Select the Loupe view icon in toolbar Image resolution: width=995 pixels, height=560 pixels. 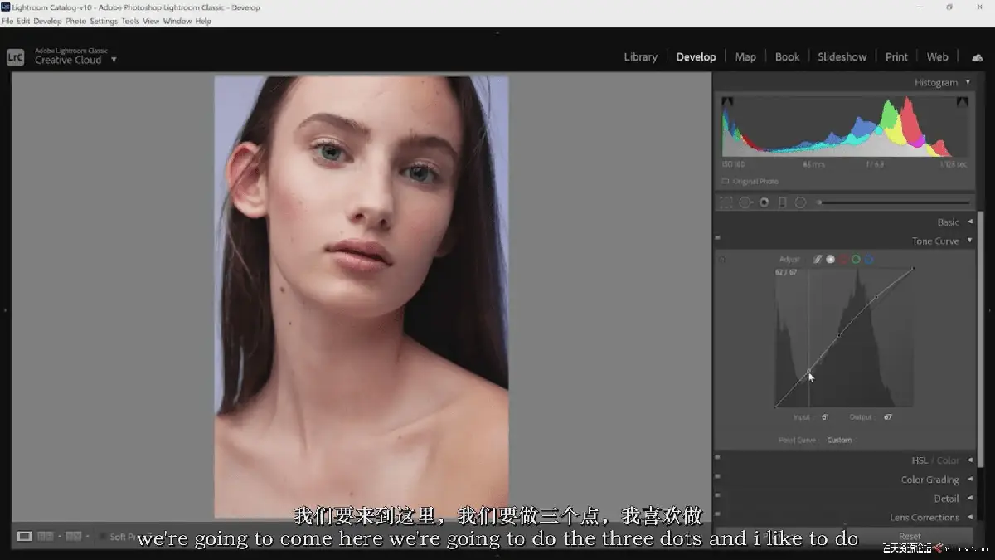pyautogui.click(x=25, y=537)
